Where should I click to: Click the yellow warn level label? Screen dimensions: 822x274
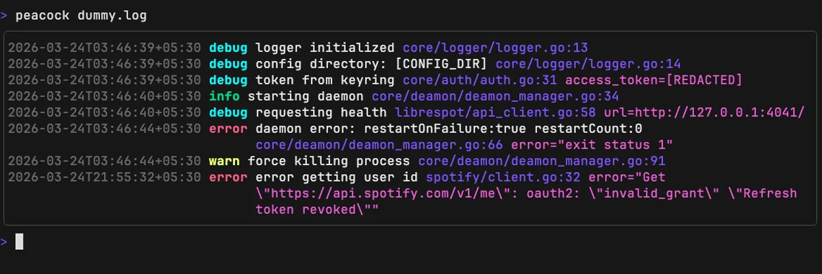(224, 161)
